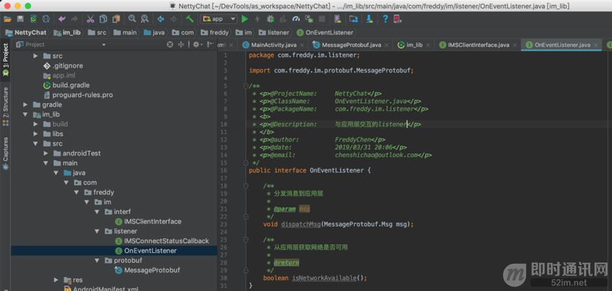
Task: Open MessageProtobuf file in project tree
Action: pyautogui.click(x=152, y=270)
